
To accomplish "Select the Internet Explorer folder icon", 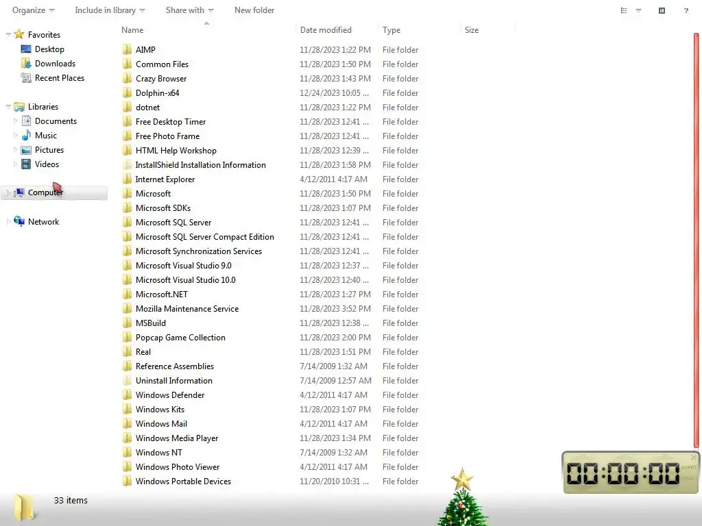I will coord(127,179).
